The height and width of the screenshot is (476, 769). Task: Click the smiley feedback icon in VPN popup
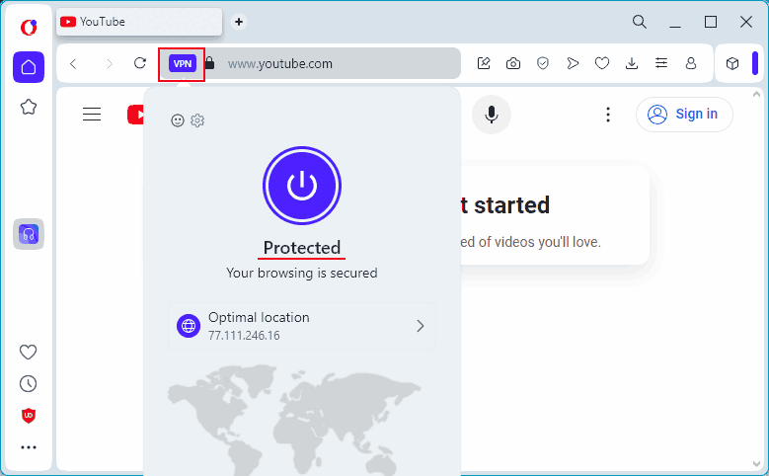(x=177, y=120)
